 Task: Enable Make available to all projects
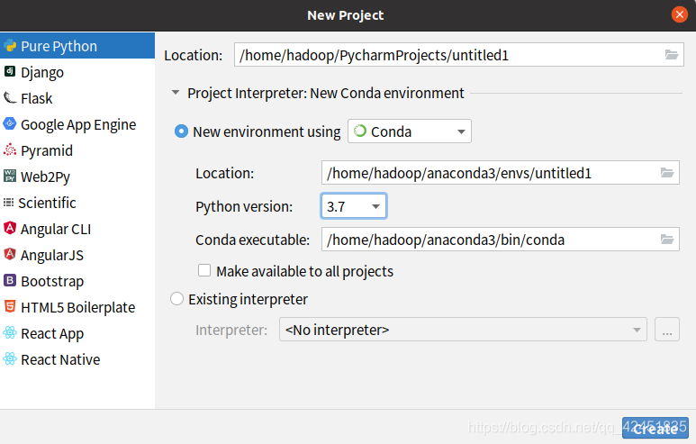point(204,270)
